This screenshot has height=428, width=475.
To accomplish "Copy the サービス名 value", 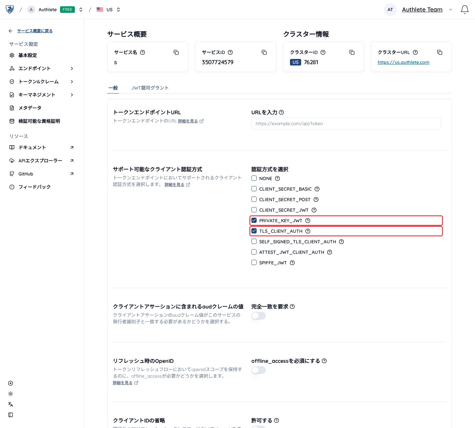I will (176, 52).
